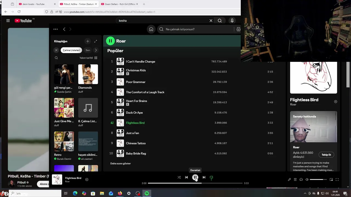Pause the track with the Duraklat button
This screenshot has width=351, height=197.
tap(195, 177)
